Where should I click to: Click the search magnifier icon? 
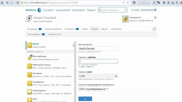point(100,10)
